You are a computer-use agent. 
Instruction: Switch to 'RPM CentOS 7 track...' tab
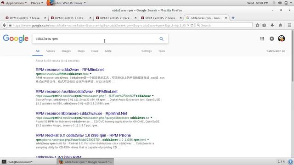[115, 18]
